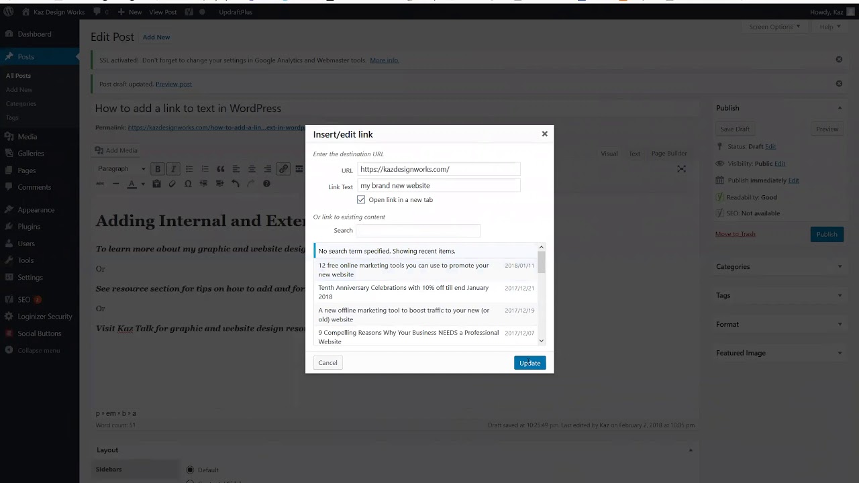Clear formatting with eraser icon
The width and height of the screenshot is (859, 483).
pos(172,184)
